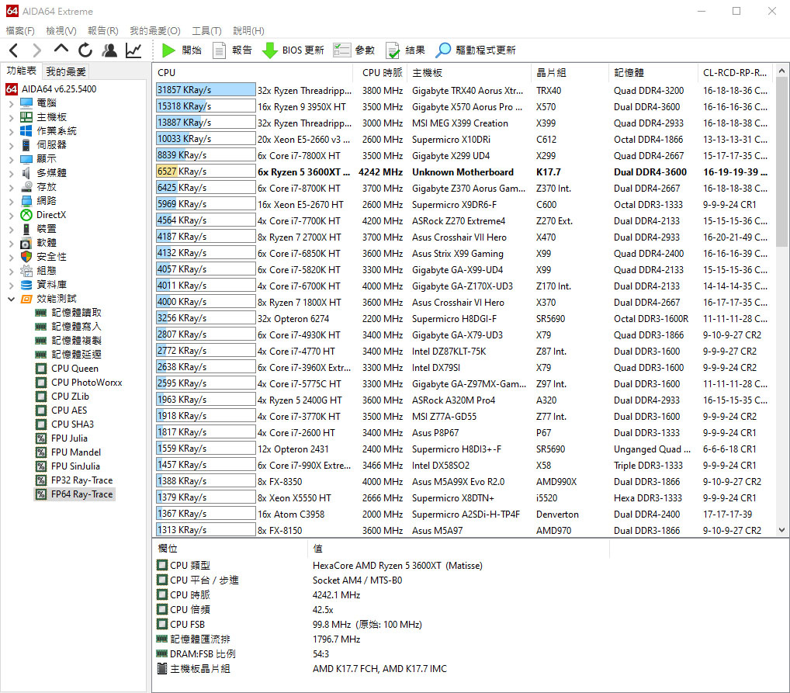Select the 軟體 software icon
Screen dimensions: 790x693
[x=26, y=243]
